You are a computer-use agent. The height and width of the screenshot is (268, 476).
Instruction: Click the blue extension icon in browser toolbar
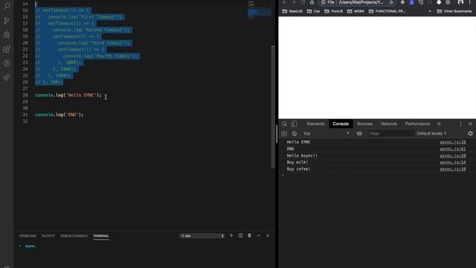pyautogui.click(x=411, y=2)
